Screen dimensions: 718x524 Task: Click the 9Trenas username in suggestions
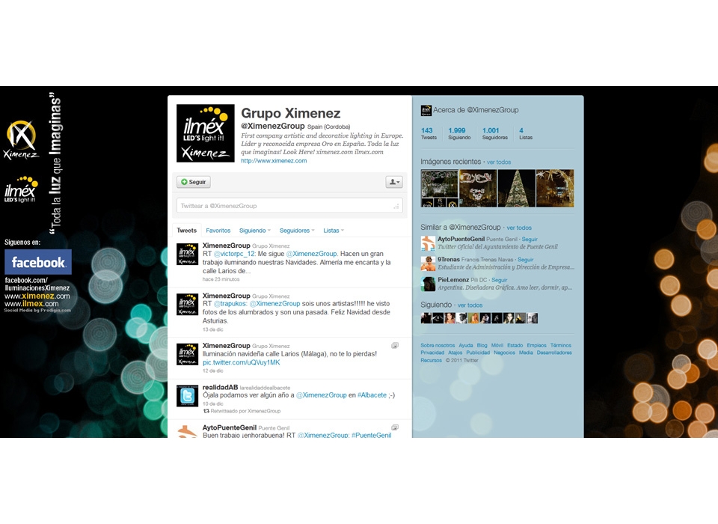coord(448,260)
